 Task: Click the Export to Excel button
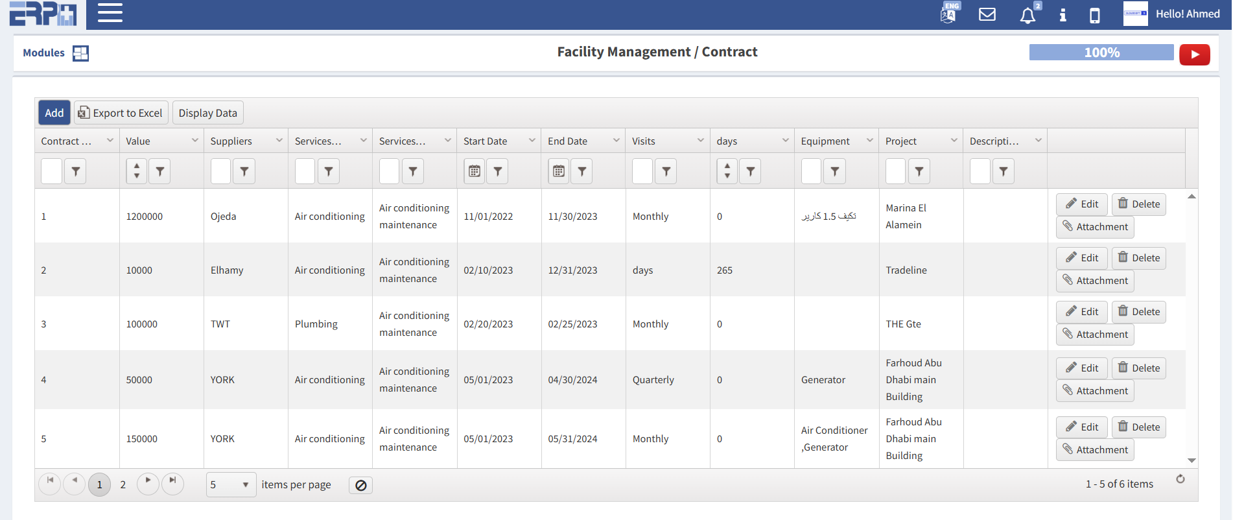click(x=121, y=113)
